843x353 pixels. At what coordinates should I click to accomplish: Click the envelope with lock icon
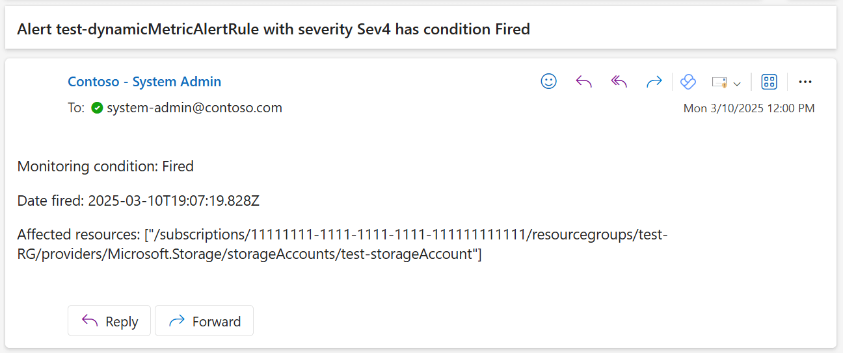pos(719,82)
